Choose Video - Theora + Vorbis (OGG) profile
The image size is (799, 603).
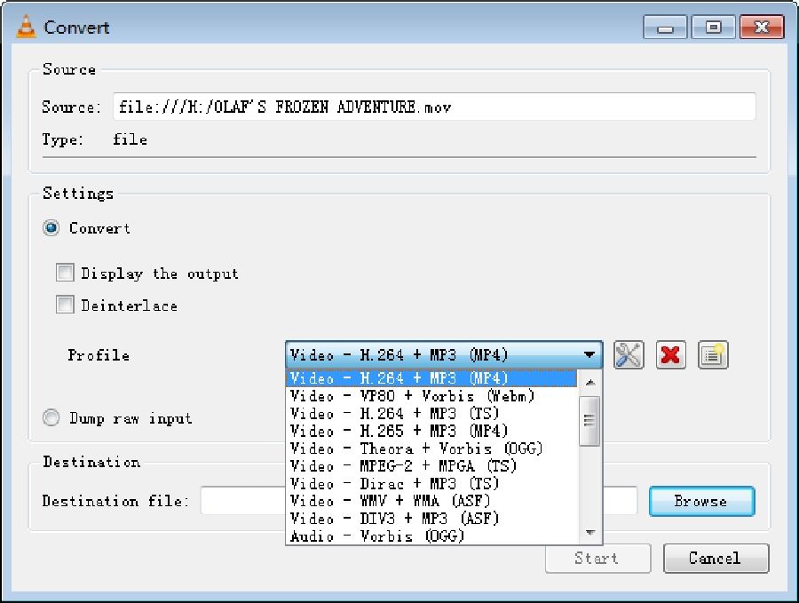click(432, 448)
